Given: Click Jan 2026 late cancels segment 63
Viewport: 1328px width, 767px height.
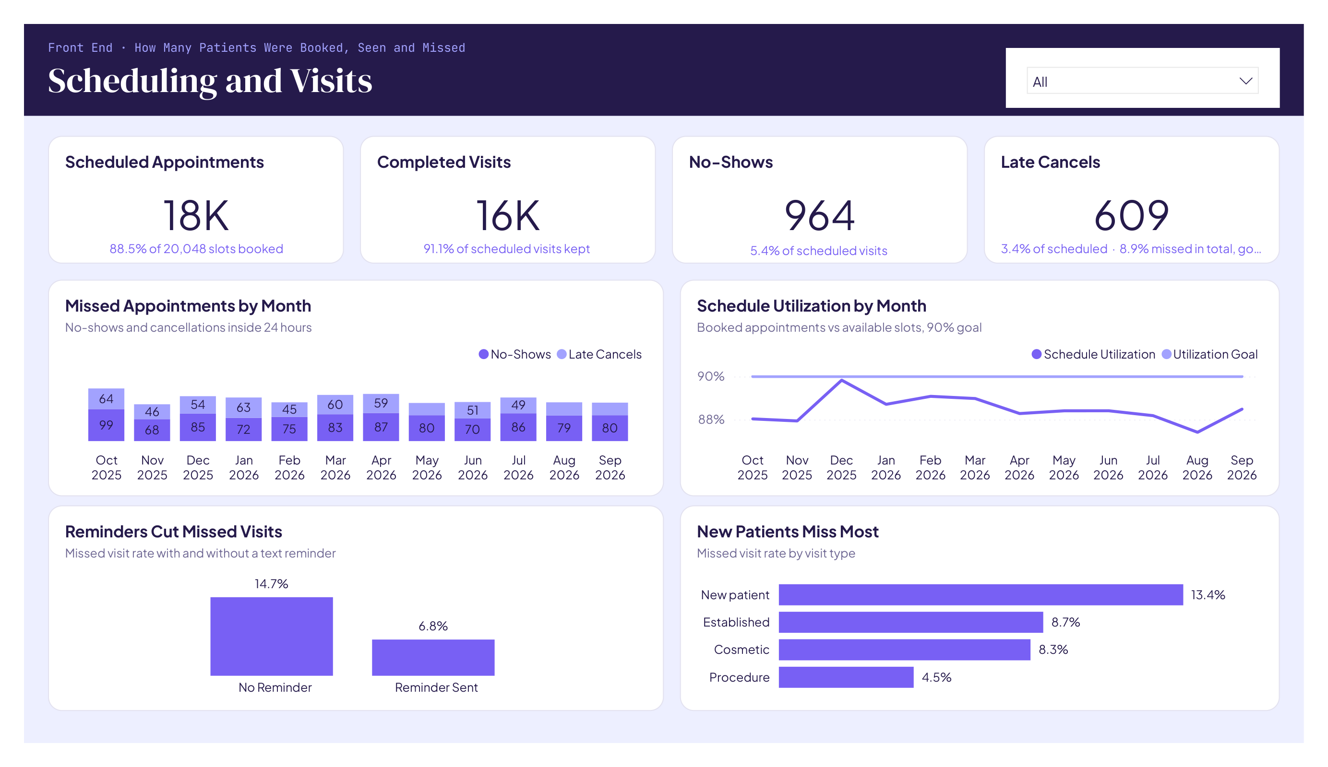Looking at the screenshot, I should pyautogui.click(x=243, y=407).
